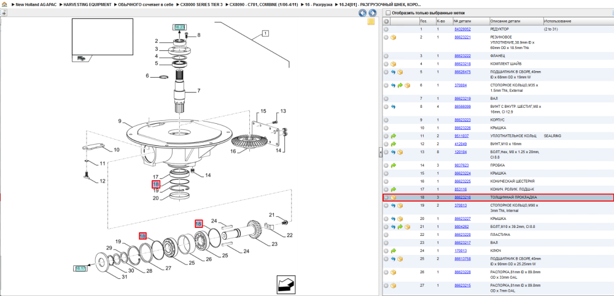Click the blue back-arrow icon for part 370813
Screen dimensions: 614x296
coord(393,205)
